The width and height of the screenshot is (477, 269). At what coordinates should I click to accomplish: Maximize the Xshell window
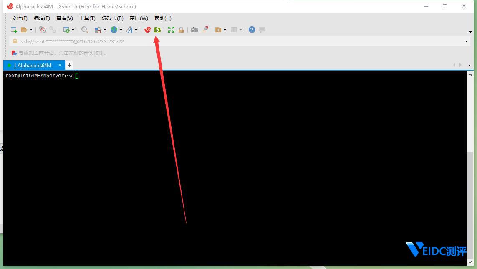[x=445, y=6]
